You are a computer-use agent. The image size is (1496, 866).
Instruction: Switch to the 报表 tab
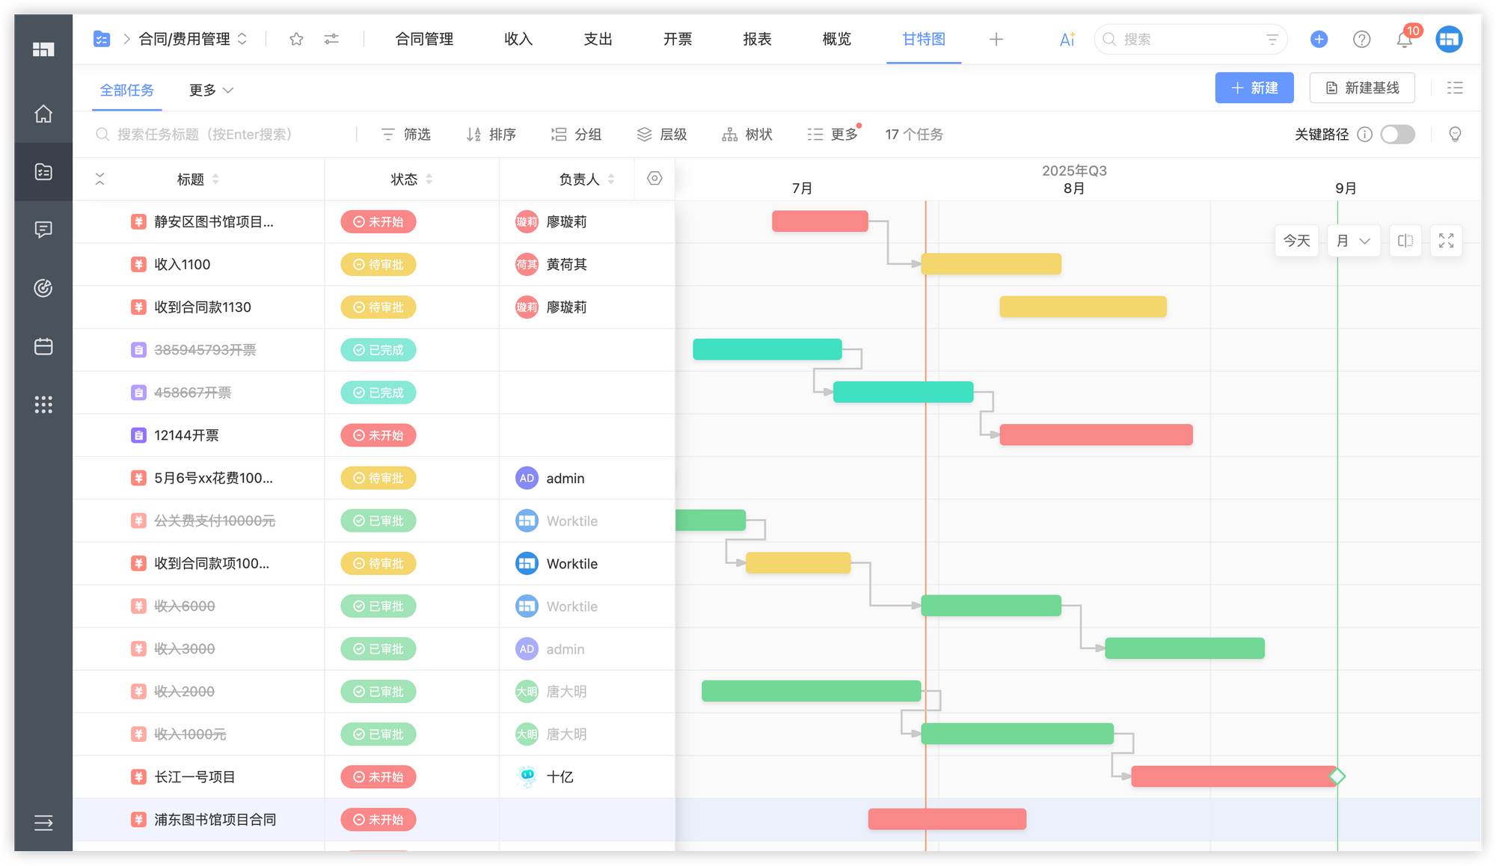point(757,39)
